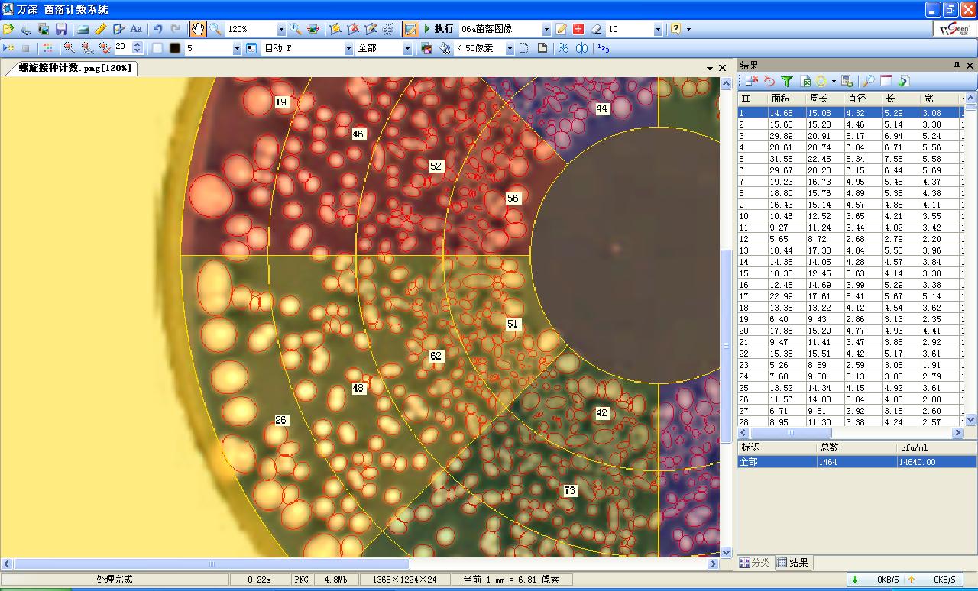
Task: Open an image file with the folder icon
Action: point(8,29)
